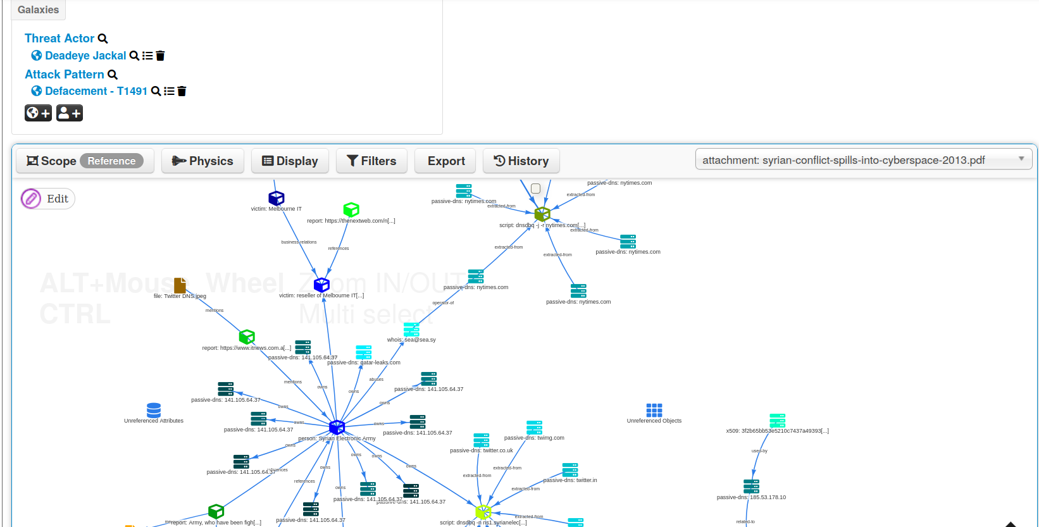Open the Filters menu
Screen dimensions: 1039x527
(371, 161)
